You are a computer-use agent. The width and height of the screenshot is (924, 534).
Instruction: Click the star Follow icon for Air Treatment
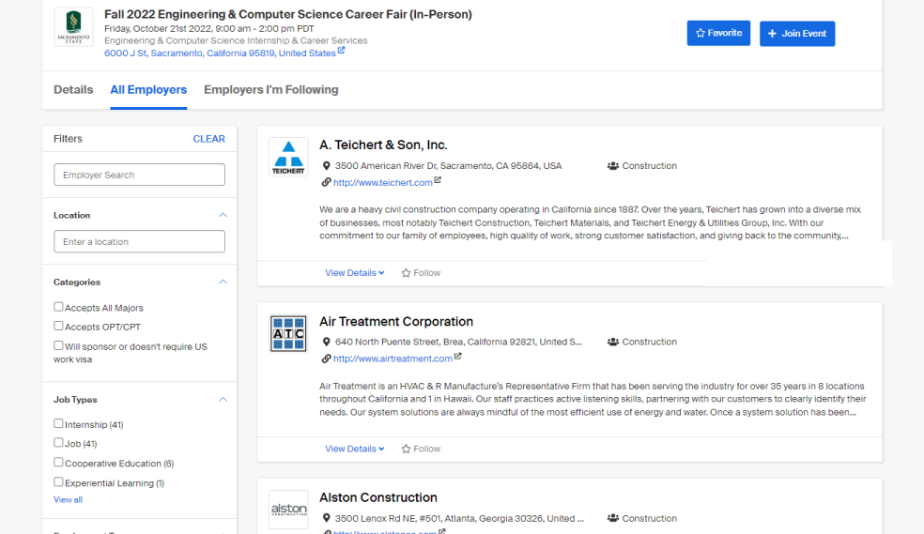click(407, 450)
